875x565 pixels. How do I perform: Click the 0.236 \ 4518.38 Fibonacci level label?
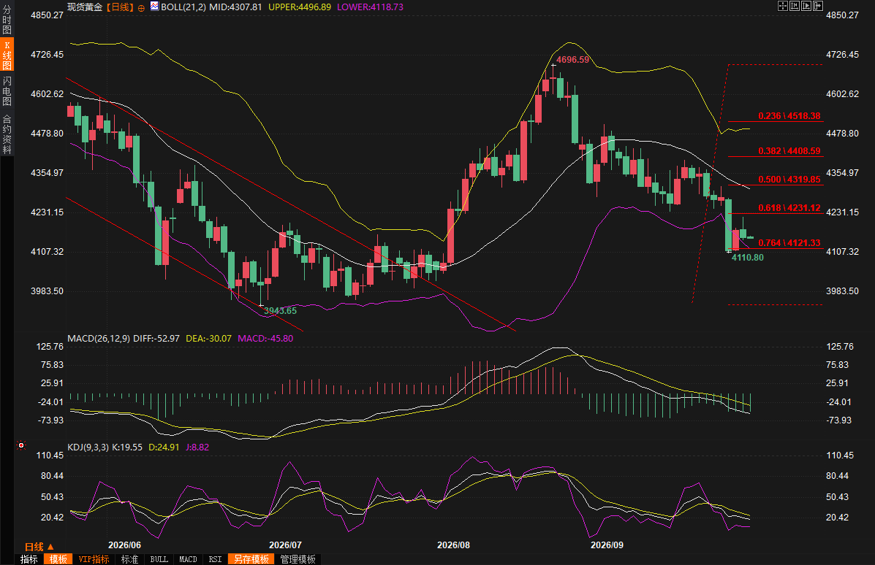coord(789,116)
